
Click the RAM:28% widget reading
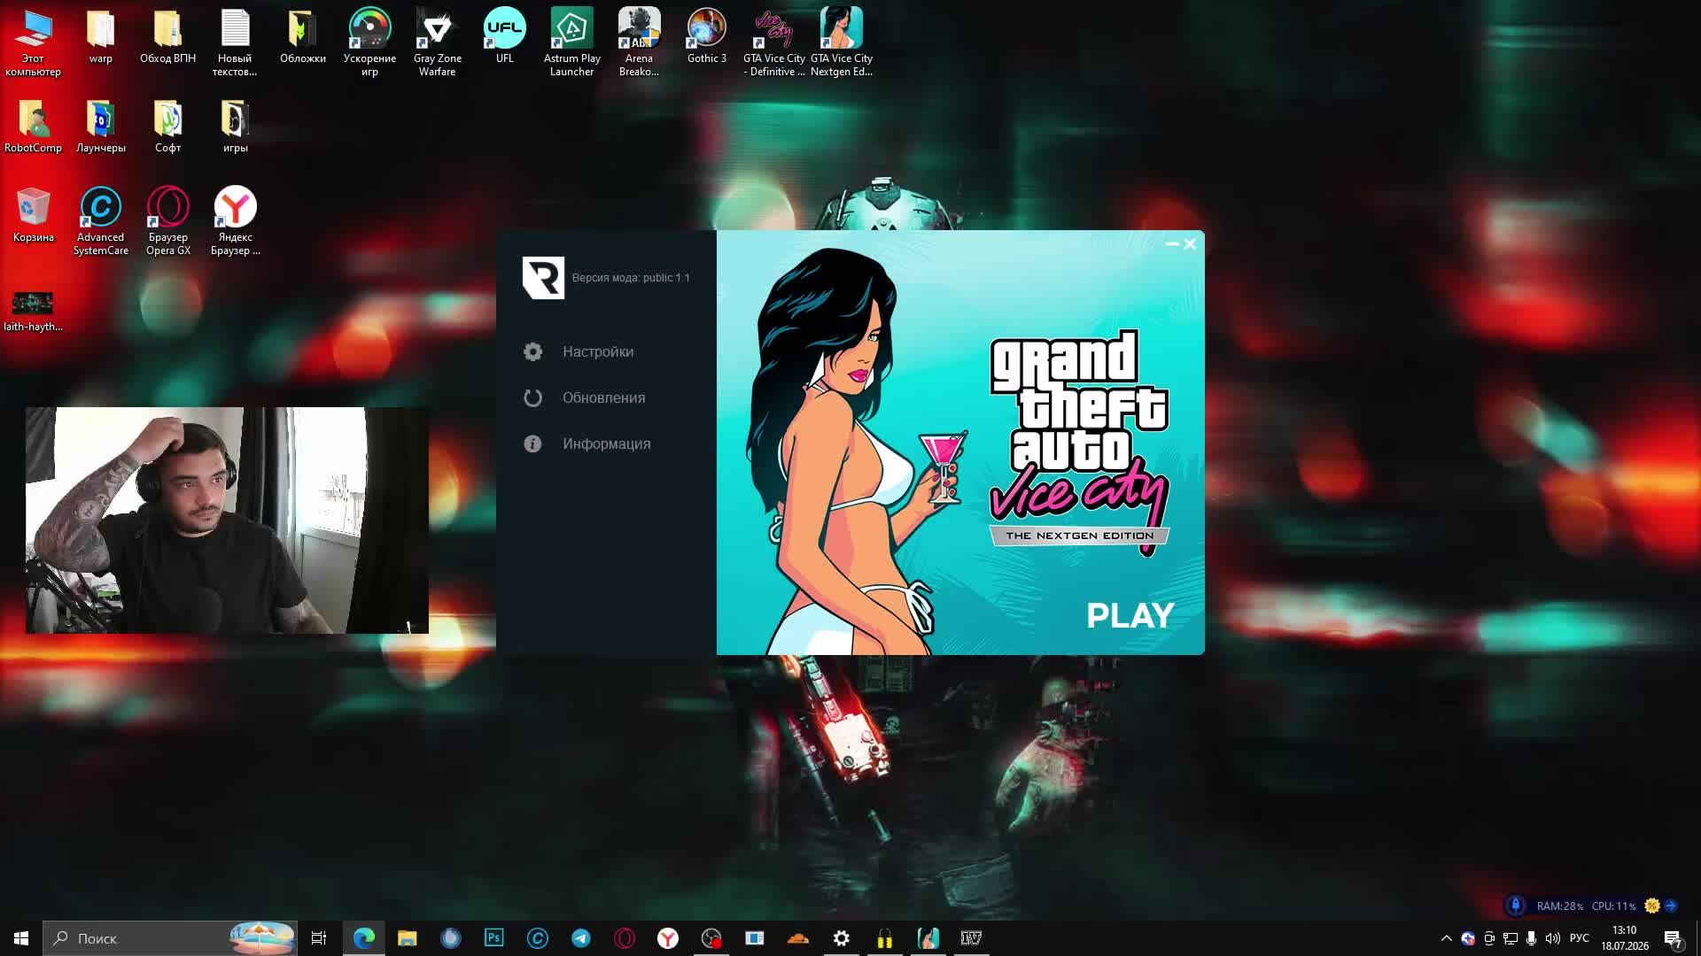pos(1559,906)
